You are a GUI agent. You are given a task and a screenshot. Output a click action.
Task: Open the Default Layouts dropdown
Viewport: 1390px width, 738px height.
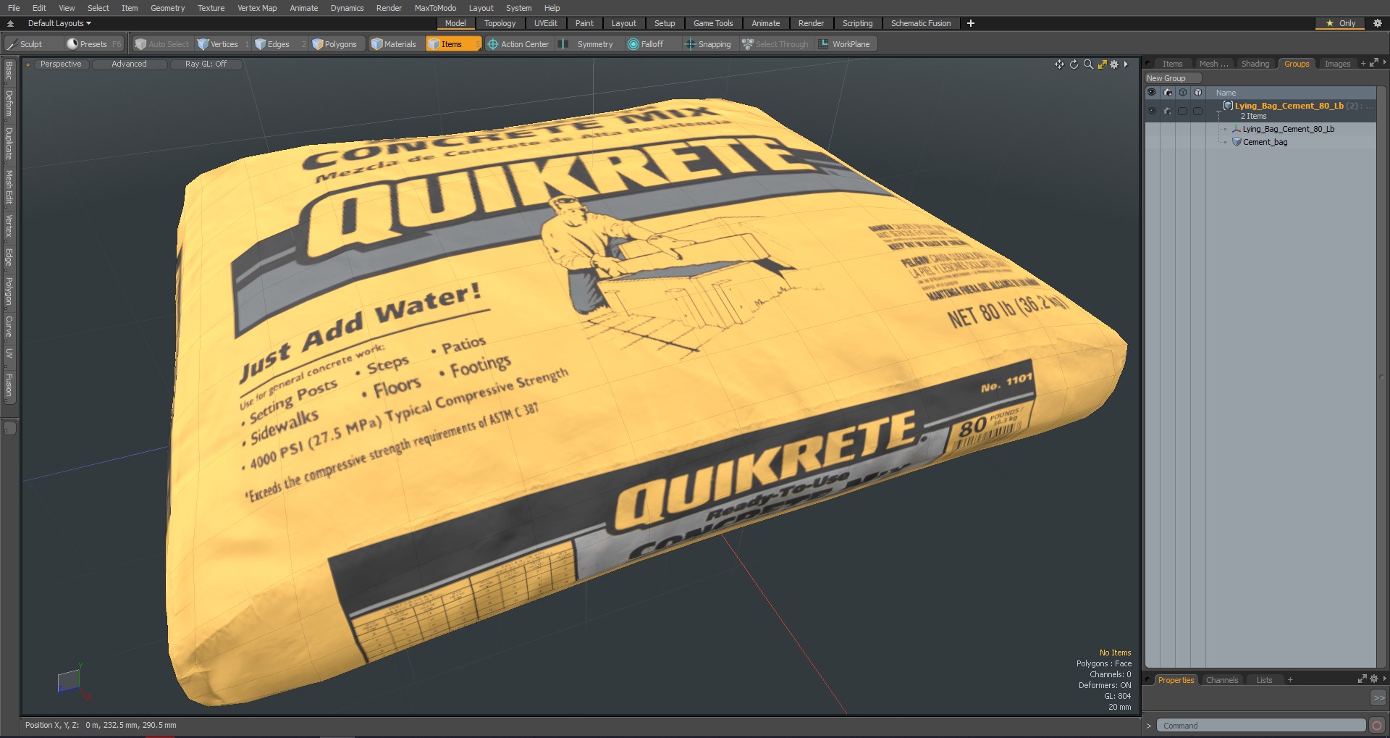(59, 23)
